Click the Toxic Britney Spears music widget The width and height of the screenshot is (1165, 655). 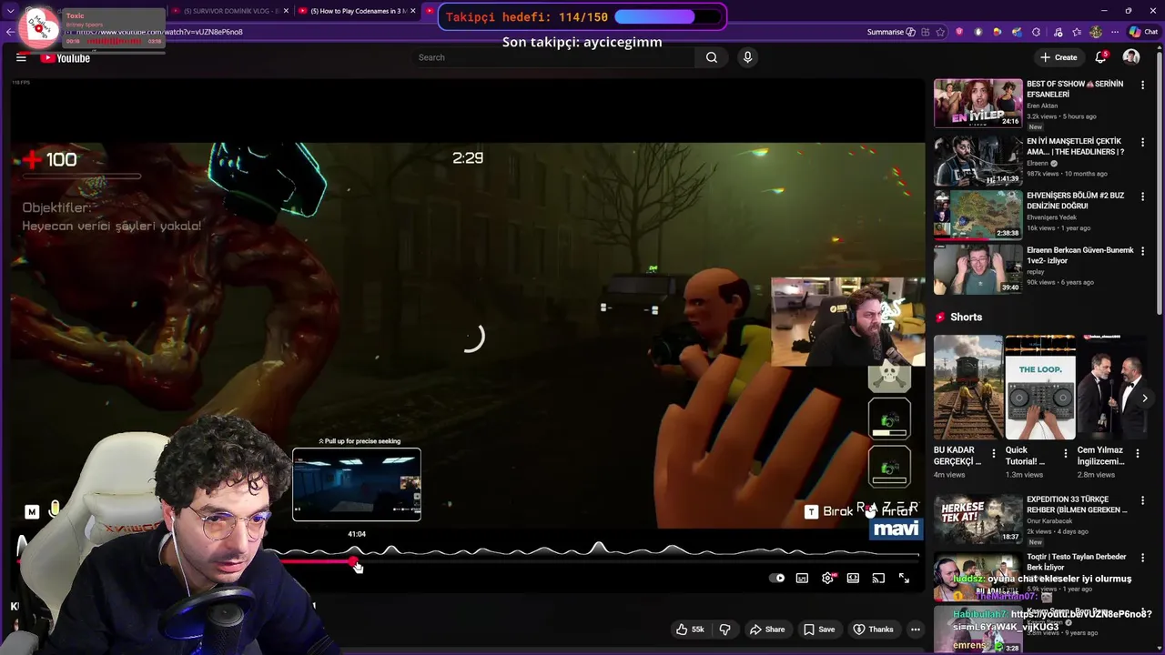click(95, 28)
